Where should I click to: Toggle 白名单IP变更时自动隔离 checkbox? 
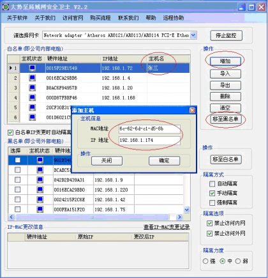pyautogui.click(x=10, y=132)
